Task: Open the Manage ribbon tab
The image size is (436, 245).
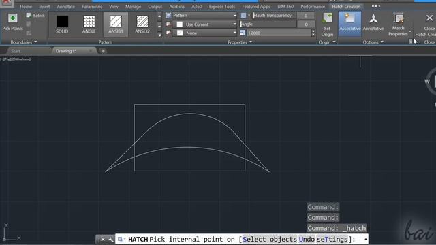Action: coord(134,6)
